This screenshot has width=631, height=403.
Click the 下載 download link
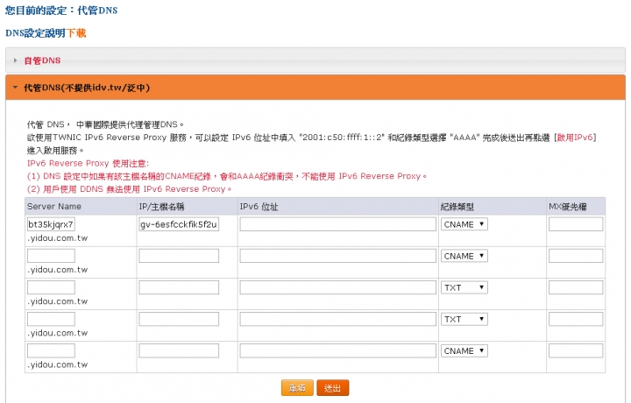[76, 33]
